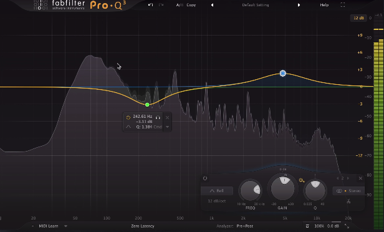Select the green EQ band node
Screen dimensions: 384x232
tap(147, 105)
